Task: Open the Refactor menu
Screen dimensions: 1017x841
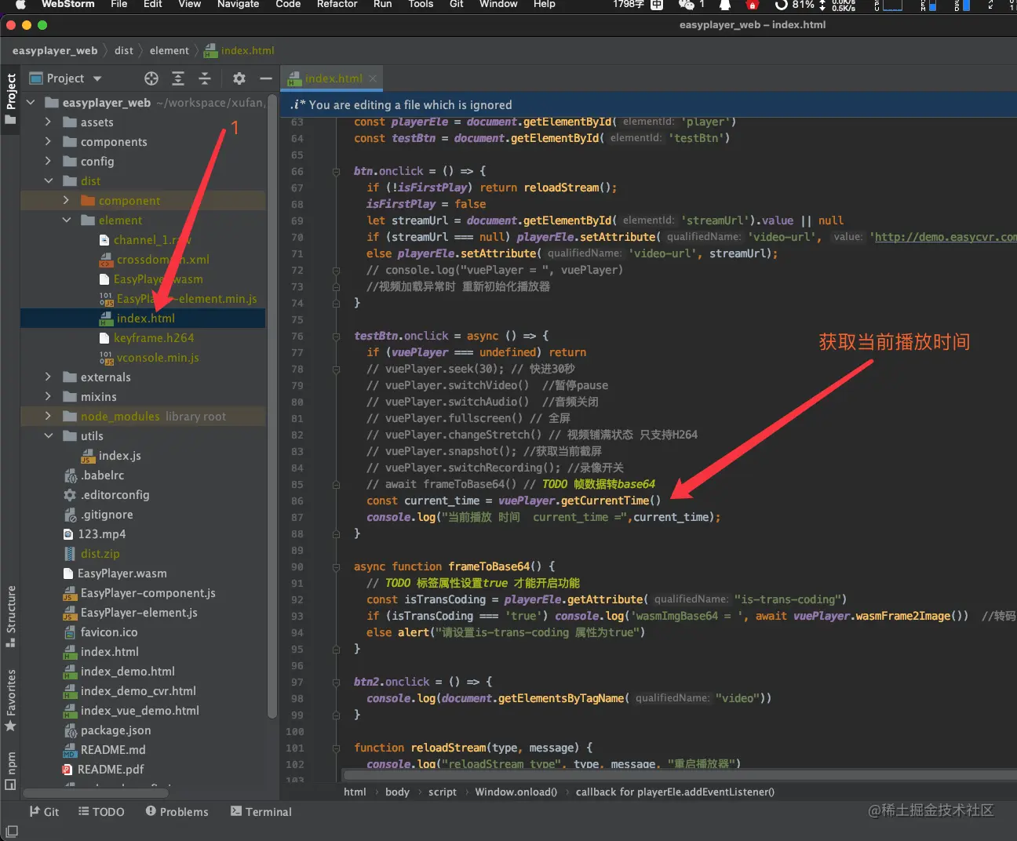Action: 337,5
